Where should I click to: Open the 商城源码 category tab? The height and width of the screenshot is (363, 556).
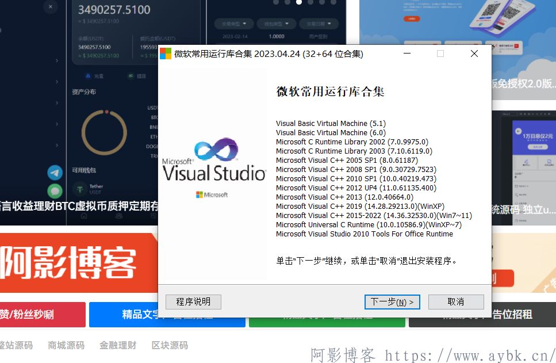66,345
